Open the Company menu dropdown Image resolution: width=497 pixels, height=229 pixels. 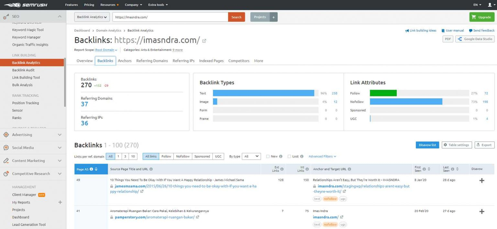(133, 5)
